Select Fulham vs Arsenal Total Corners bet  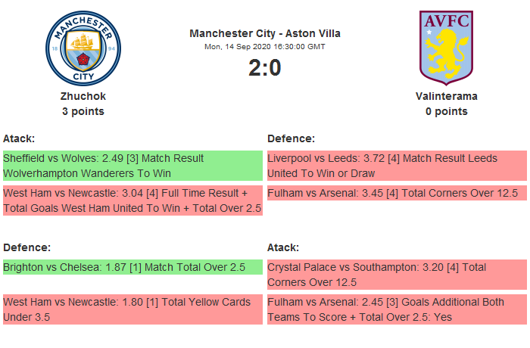pyautogui.click(x=396, y=193)
